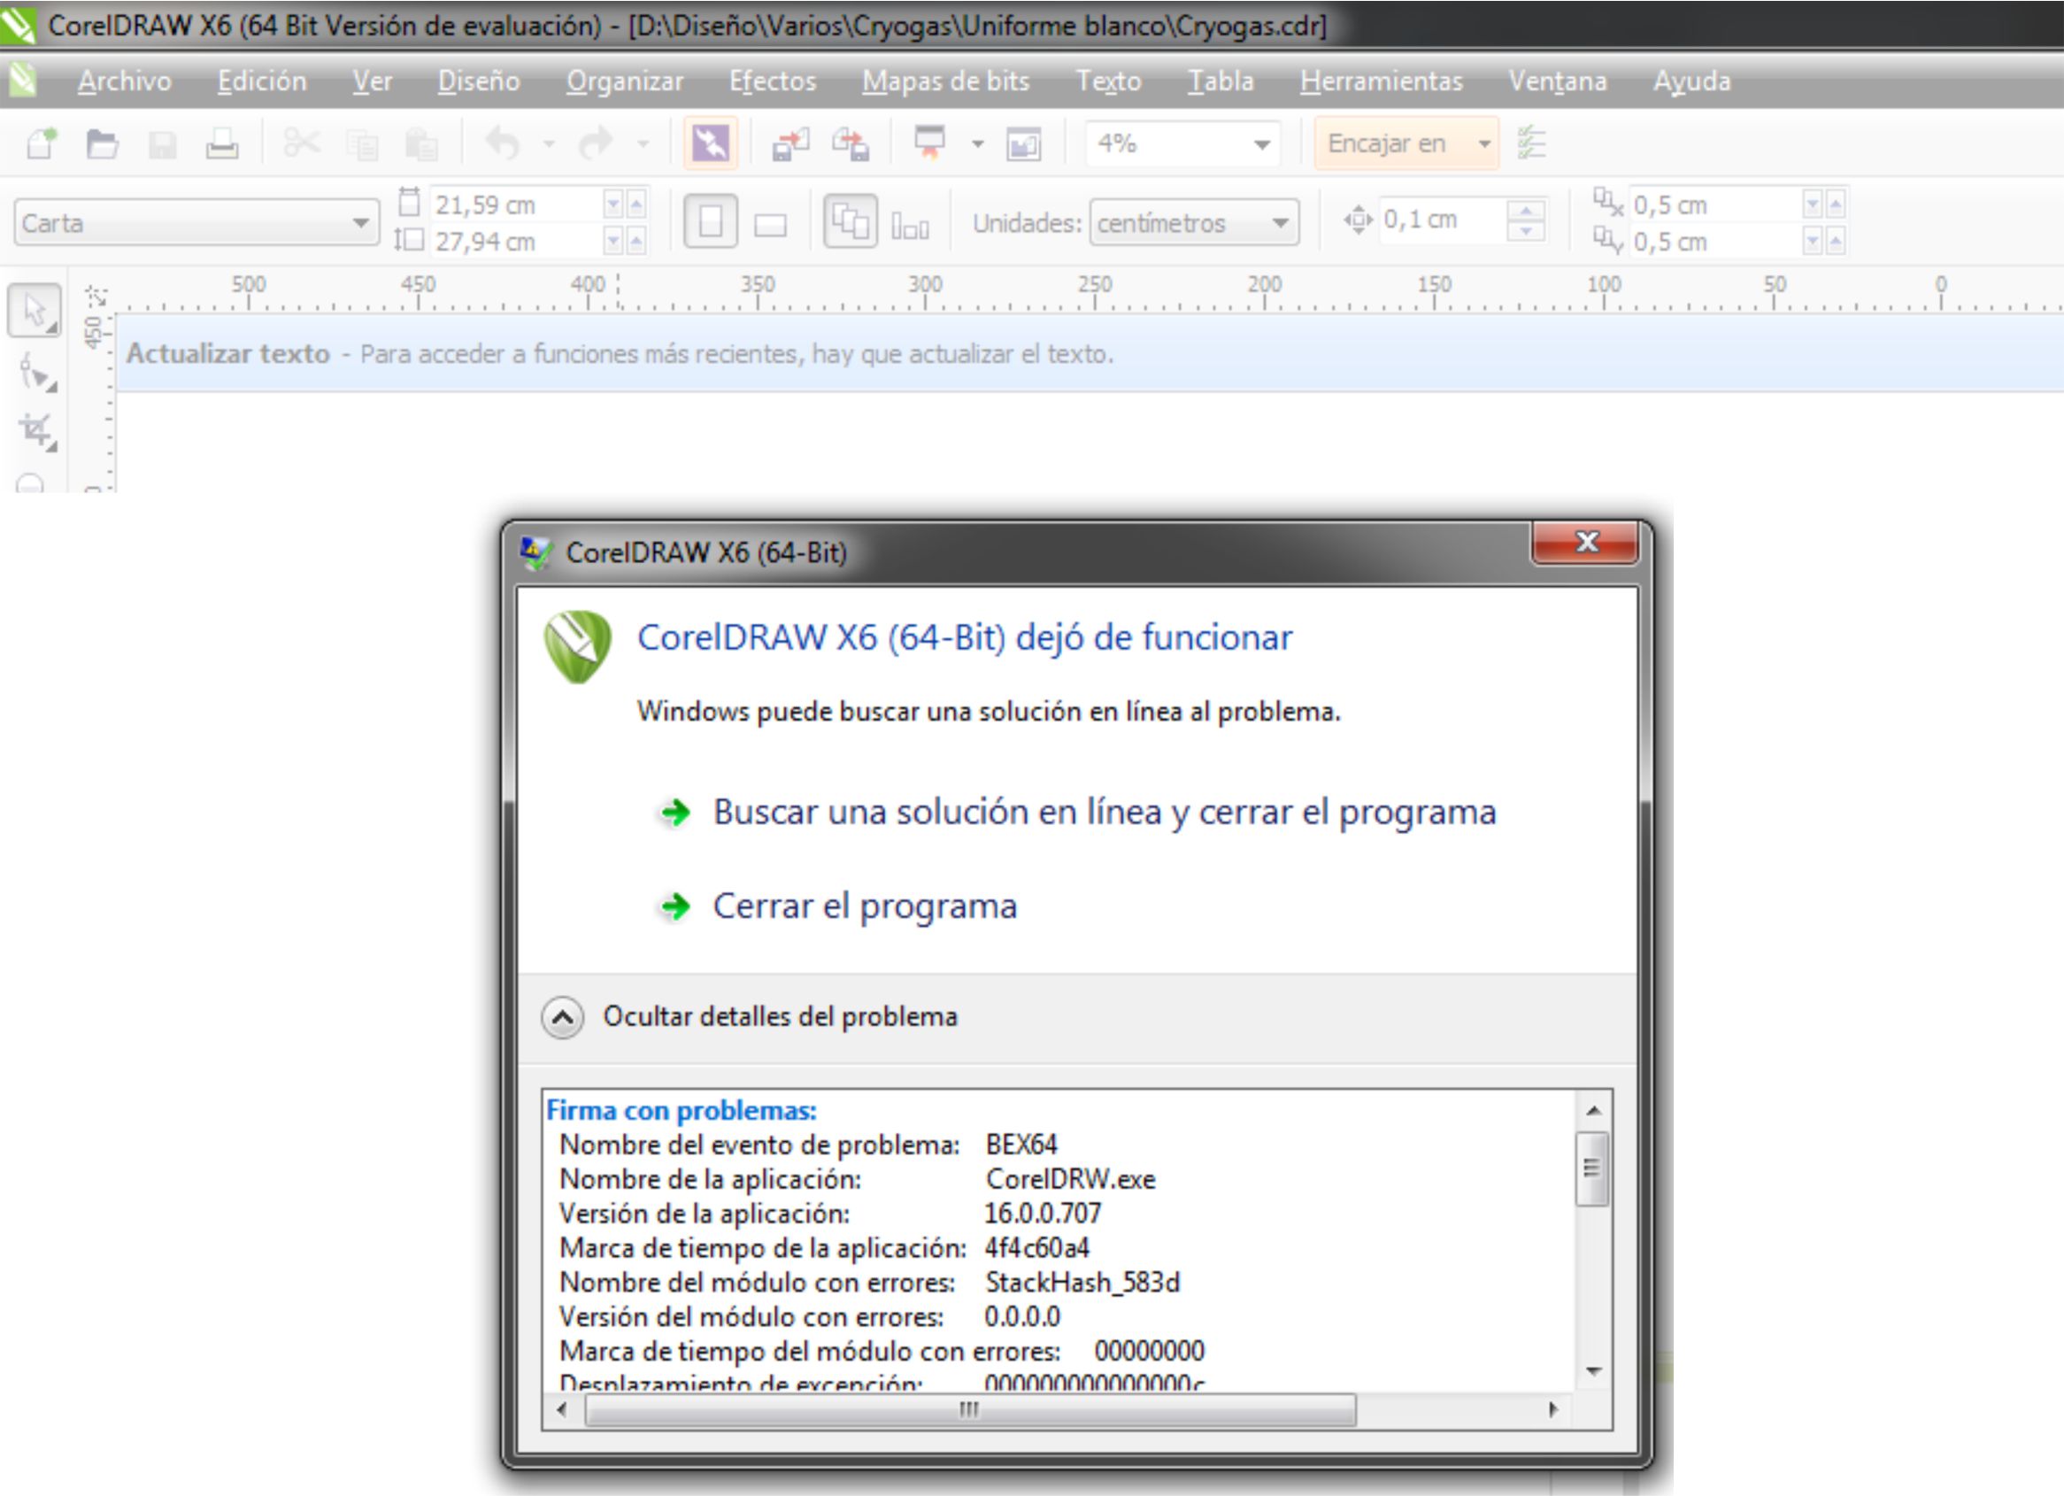
Task: Open the Unidades centímetros dropdown
Action: coord(1280,223)
